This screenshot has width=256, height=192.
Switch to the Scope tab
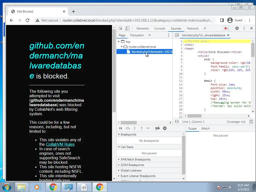coord(192,128)
